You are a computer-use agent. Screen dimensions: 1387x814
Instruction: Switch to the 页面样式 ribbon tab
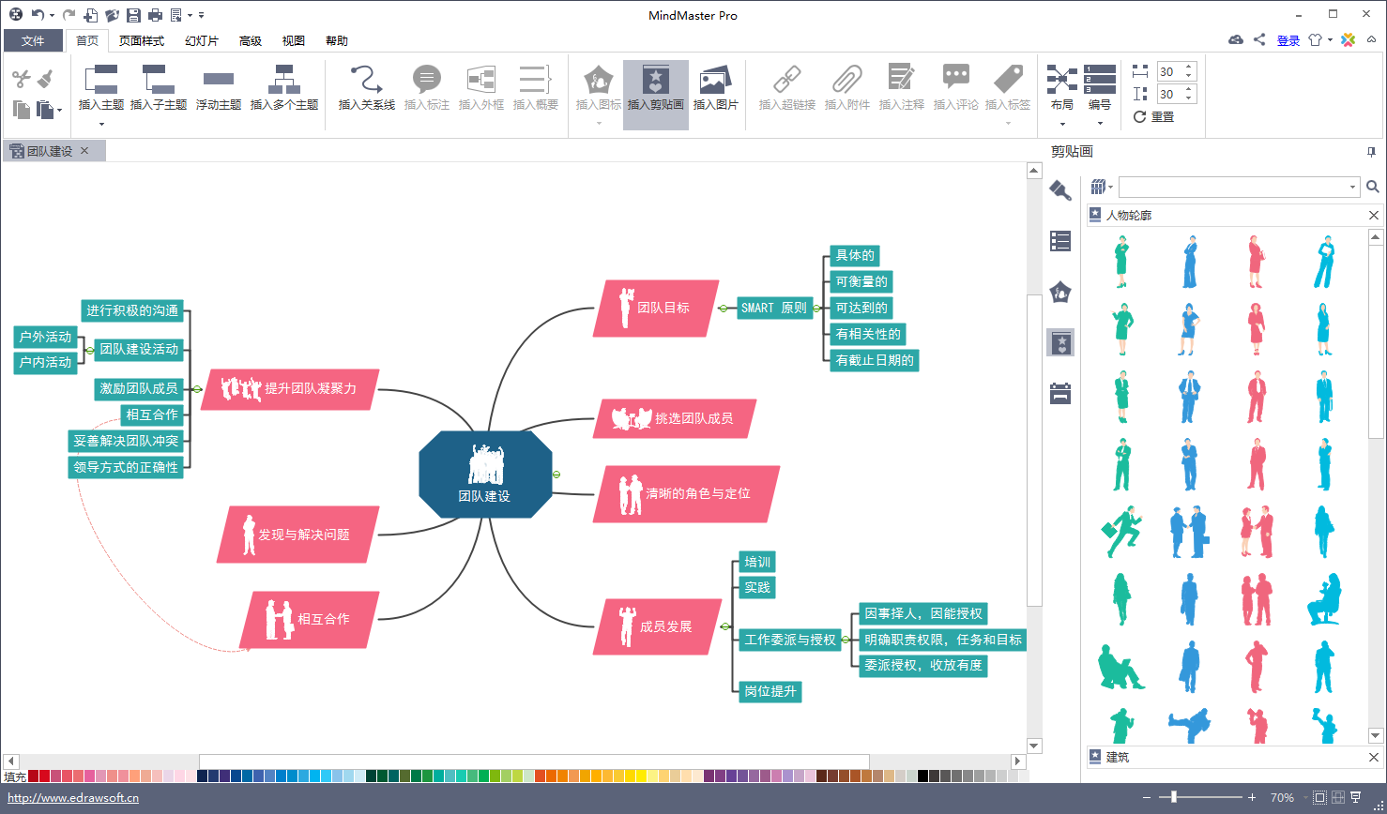142,40
